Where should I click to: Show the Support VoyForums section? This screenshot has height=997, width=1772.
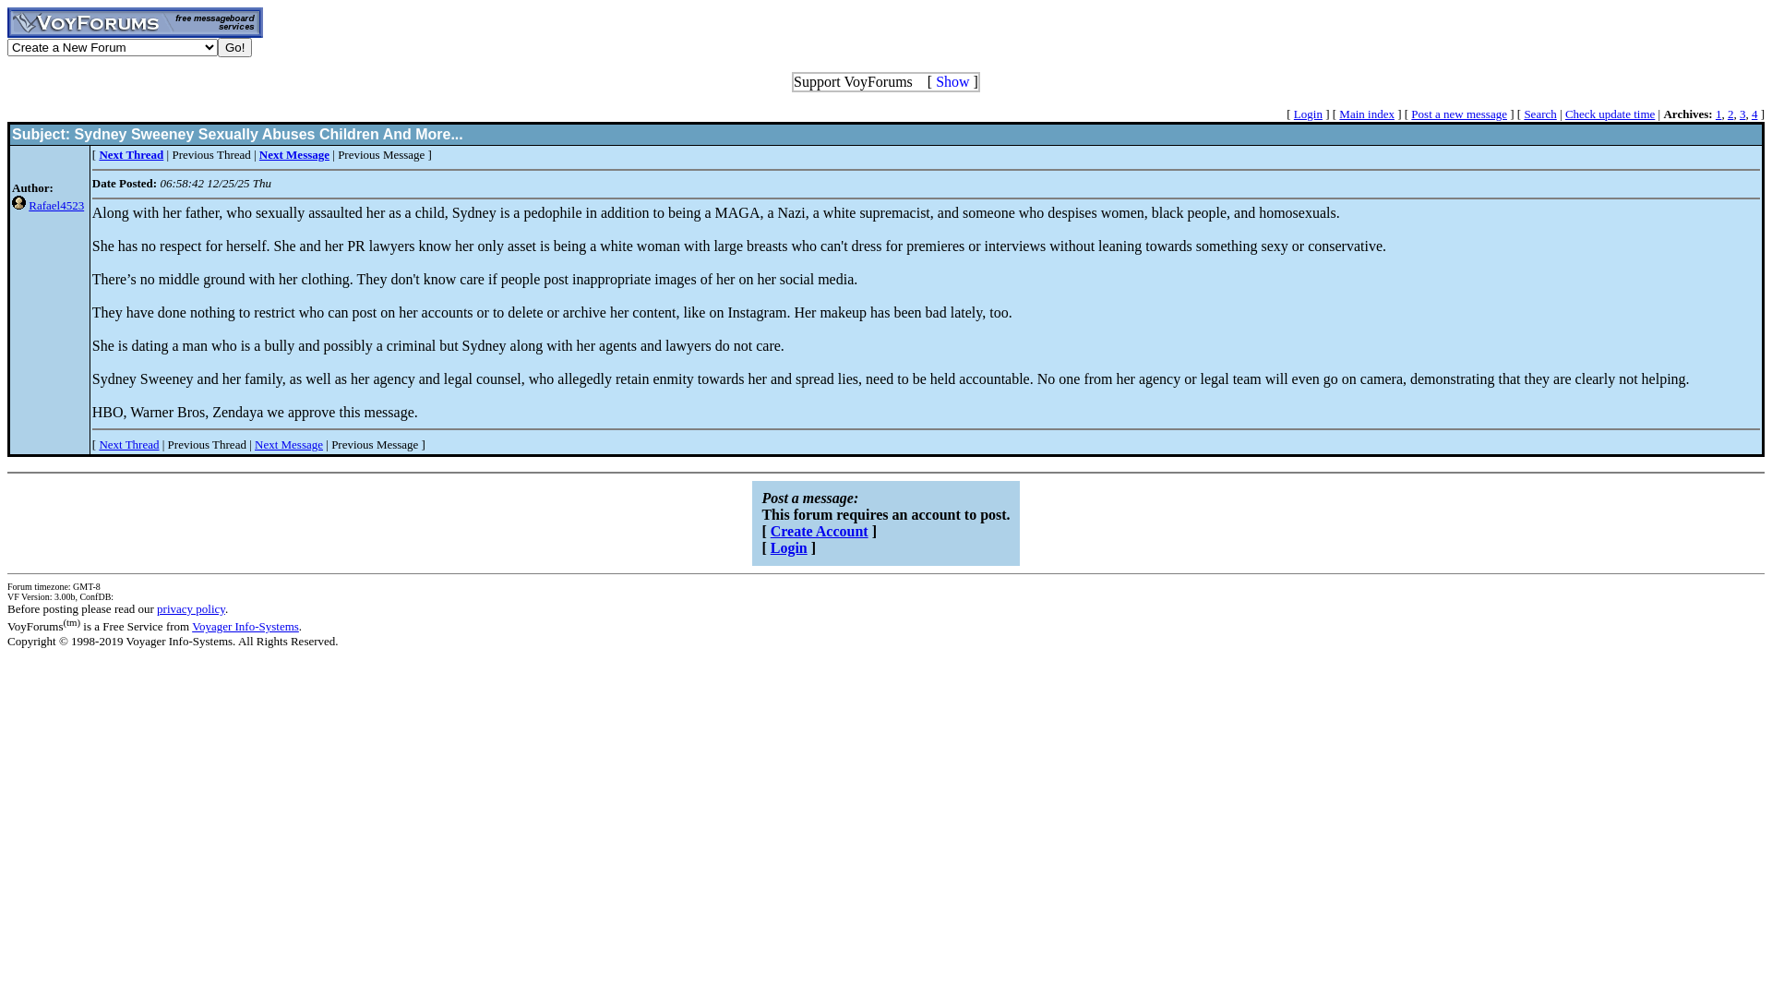point(952,82)
